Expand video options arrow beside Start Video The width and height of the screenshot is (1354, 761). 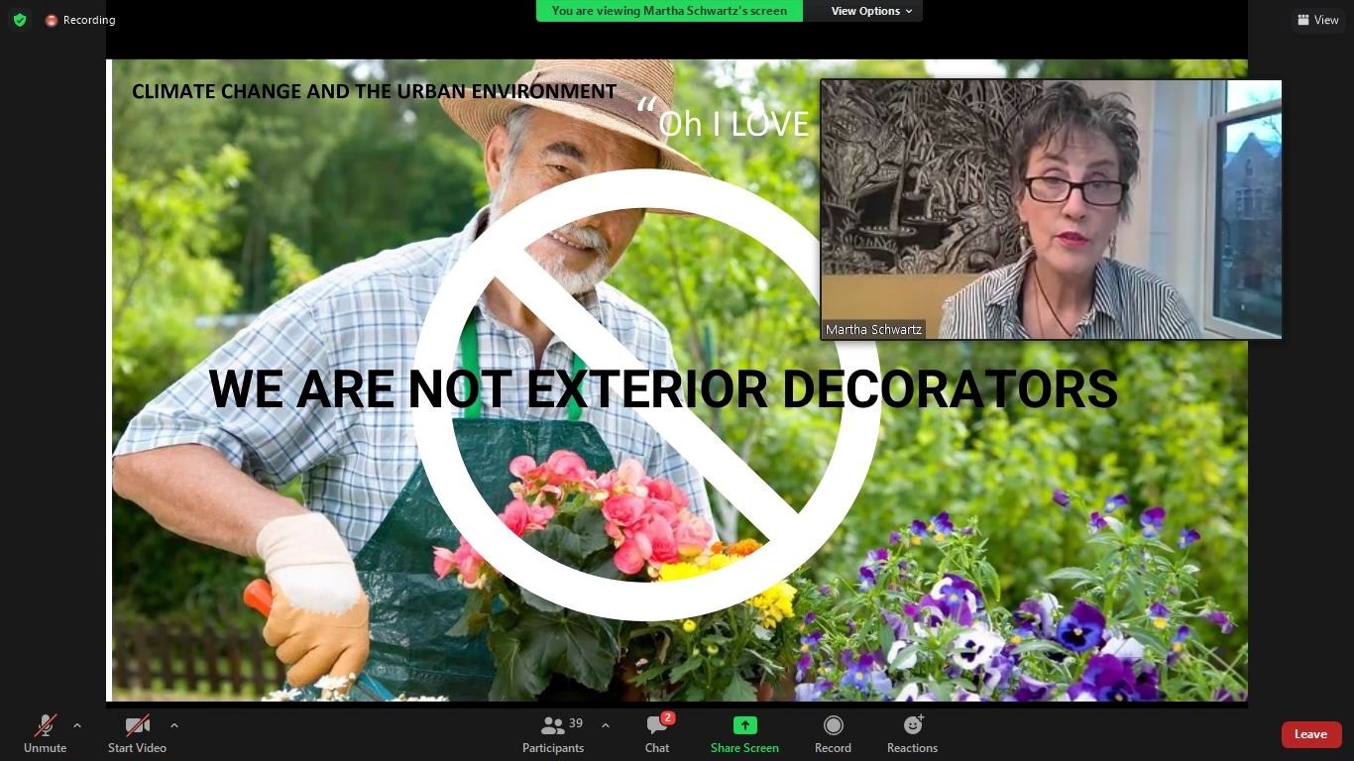[x=174, y=725]
